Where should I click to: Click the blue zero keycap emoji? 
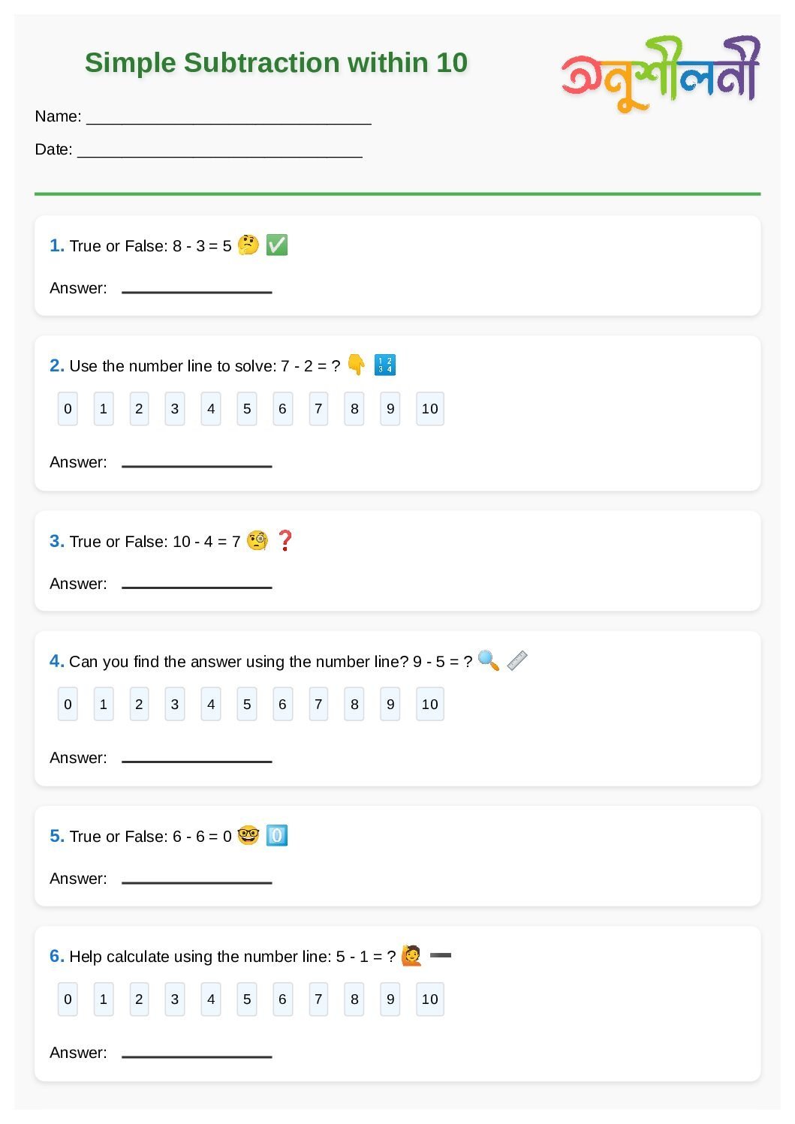click(x=277, y=835)
